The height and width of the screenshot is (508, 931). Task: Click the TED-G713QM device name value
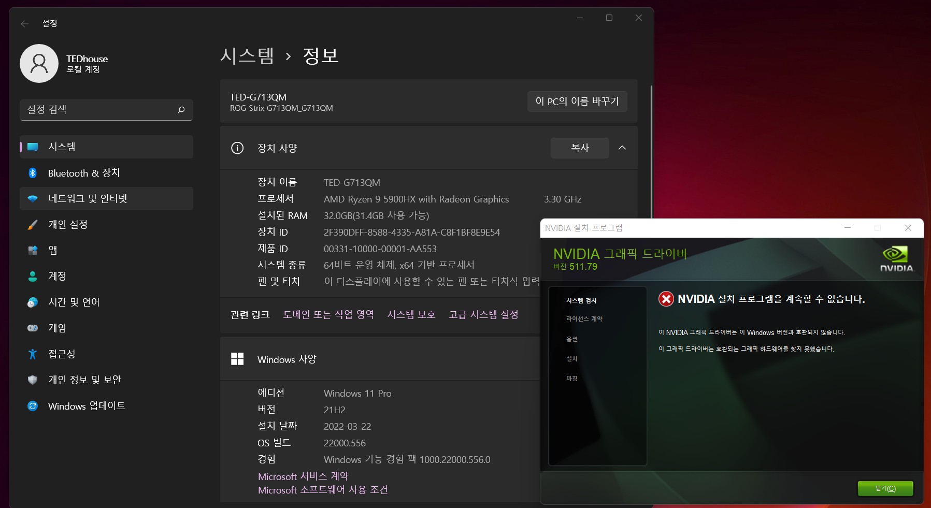(x=352, y=183)
